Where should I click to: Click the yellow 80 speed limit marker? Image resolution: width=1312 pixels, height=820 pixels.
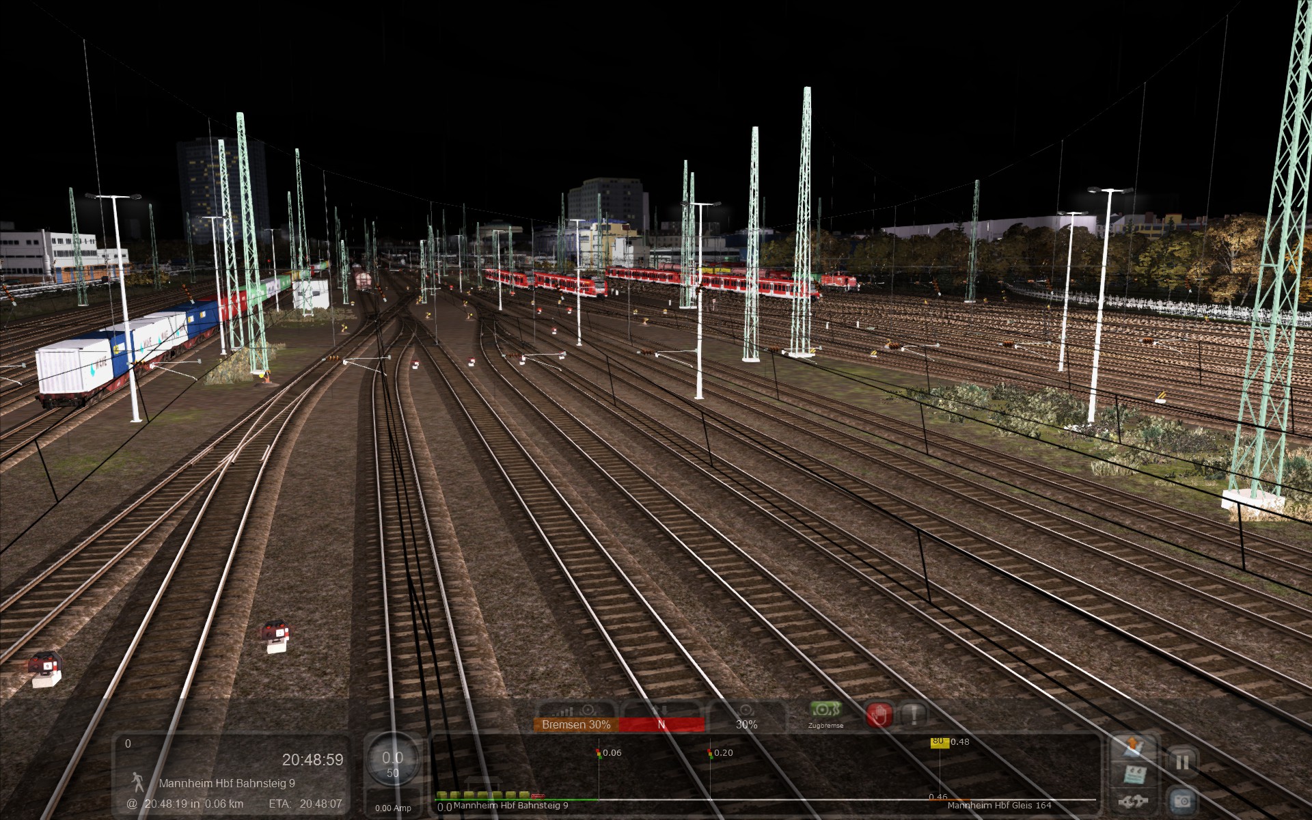pyautogui.click(x=940, y=742)
